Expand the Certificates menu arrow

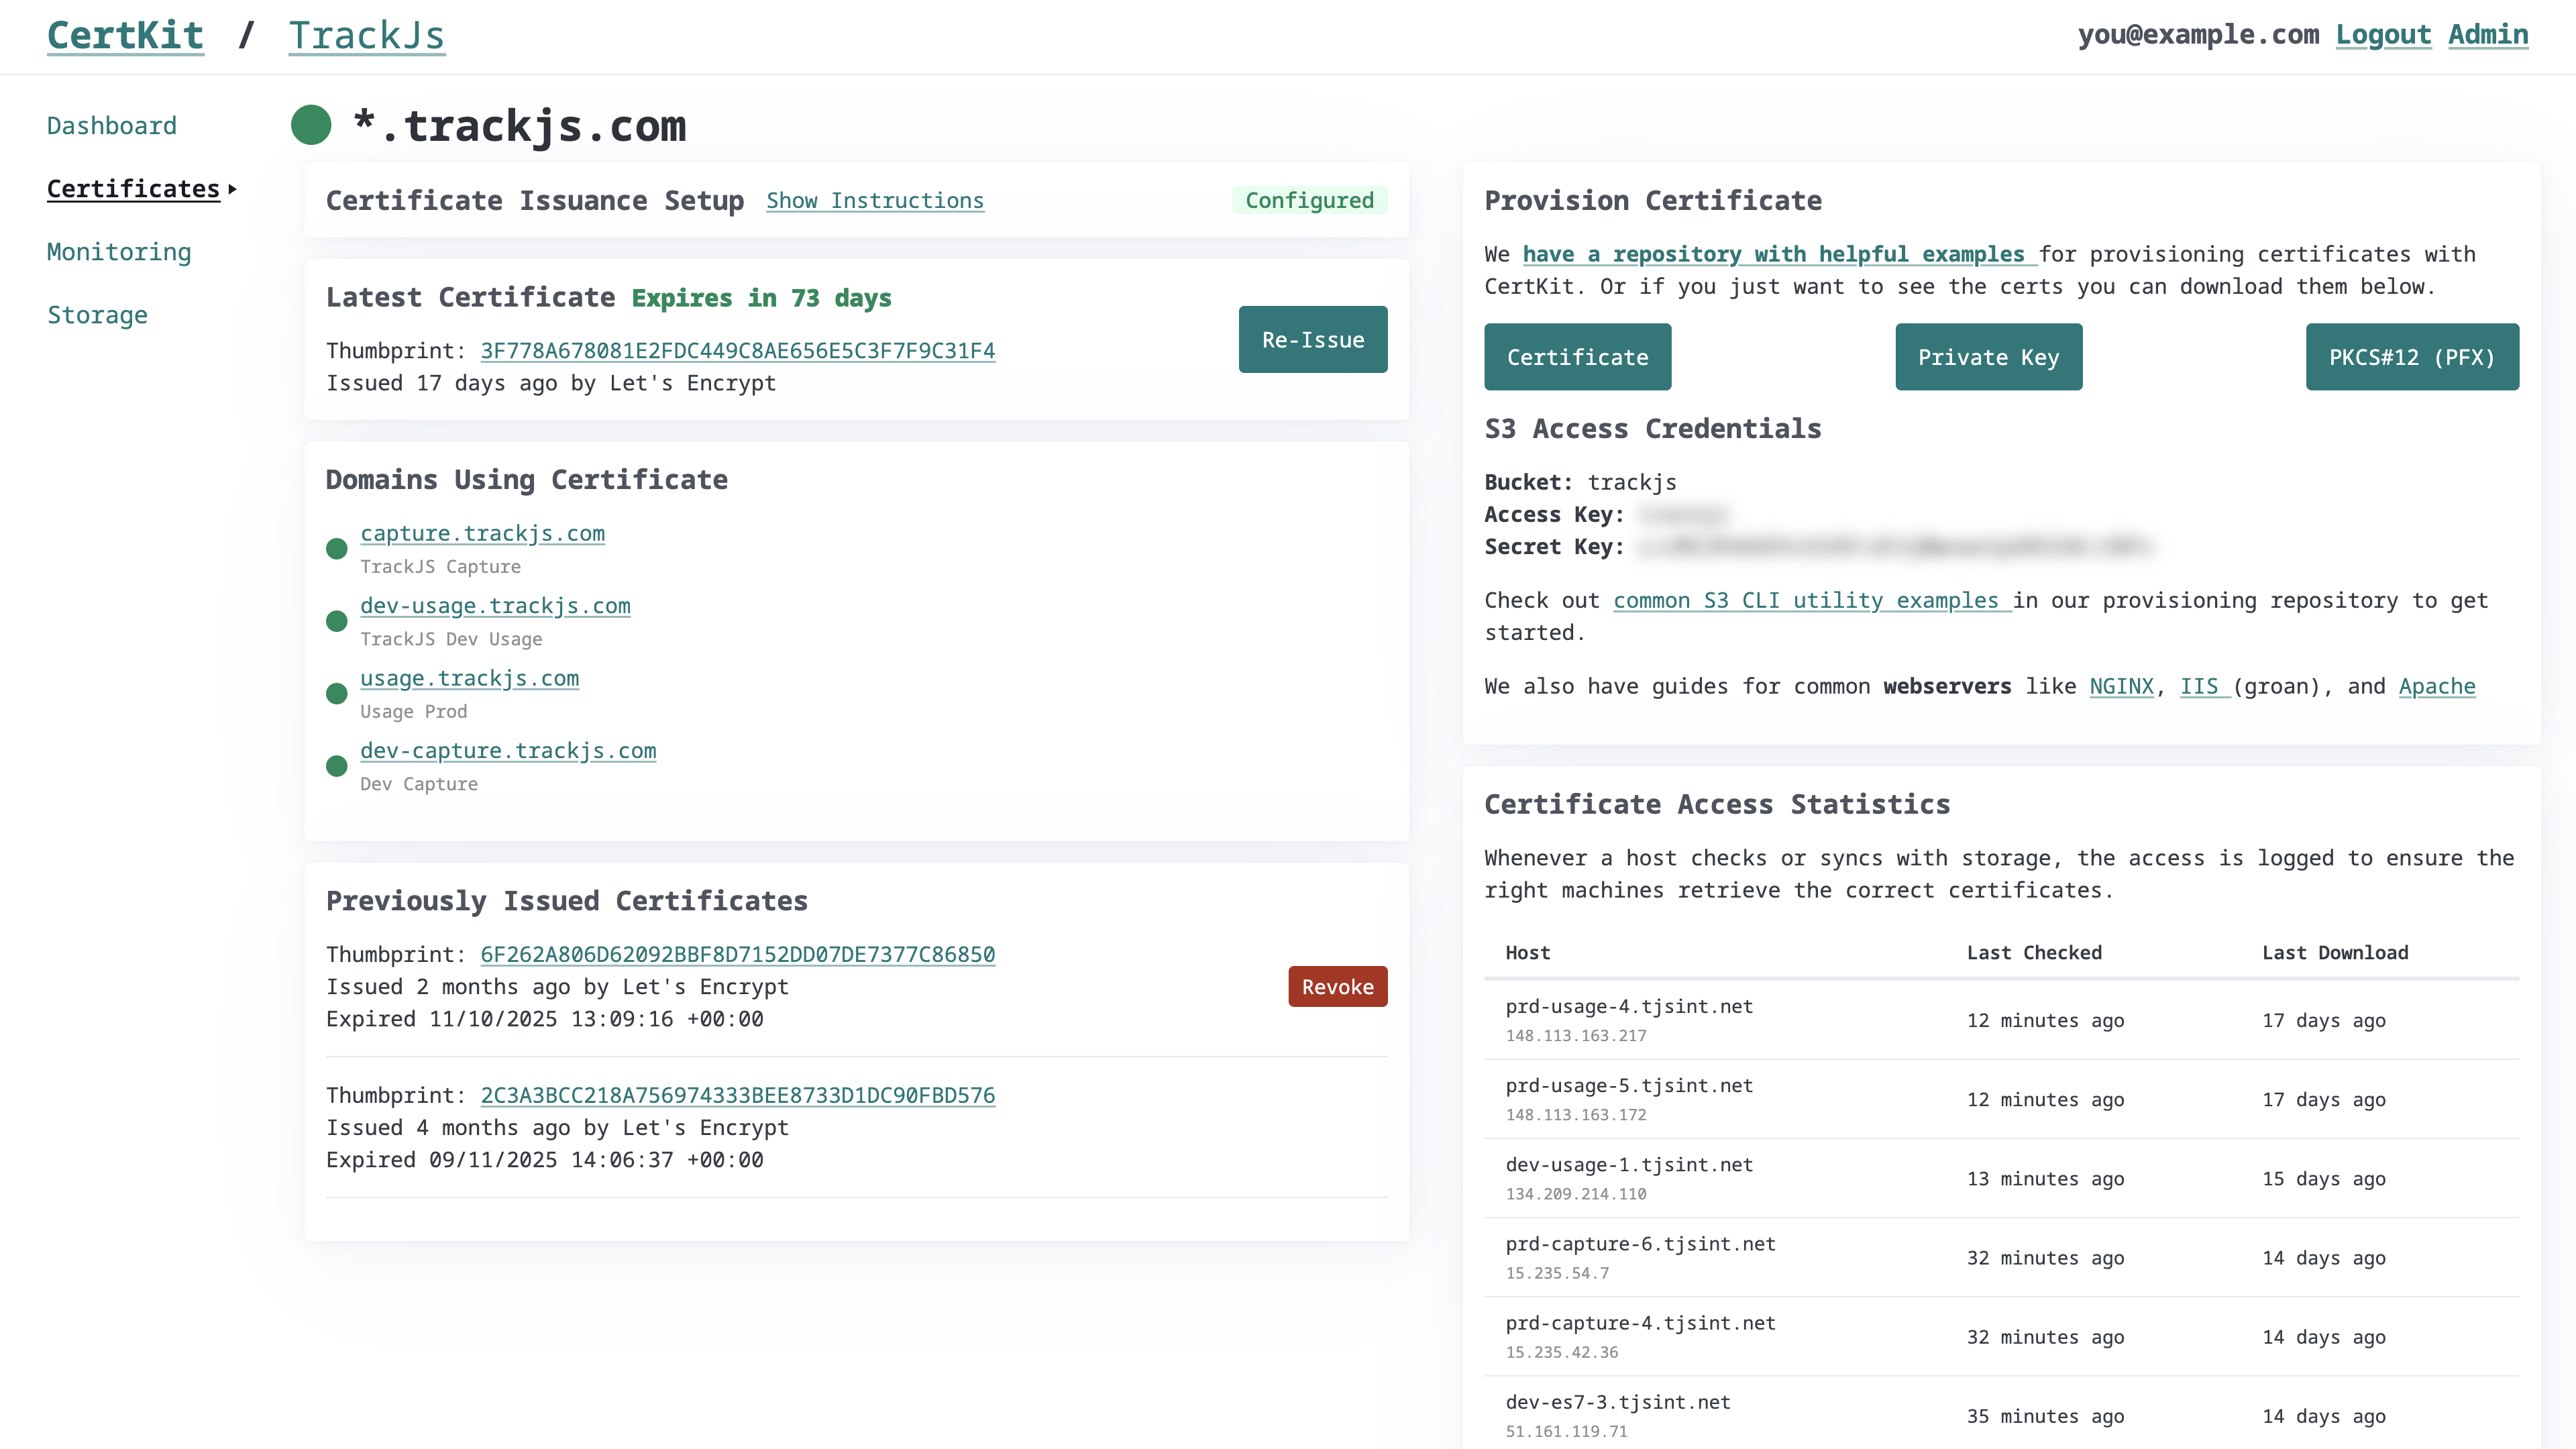pos(232,189)
